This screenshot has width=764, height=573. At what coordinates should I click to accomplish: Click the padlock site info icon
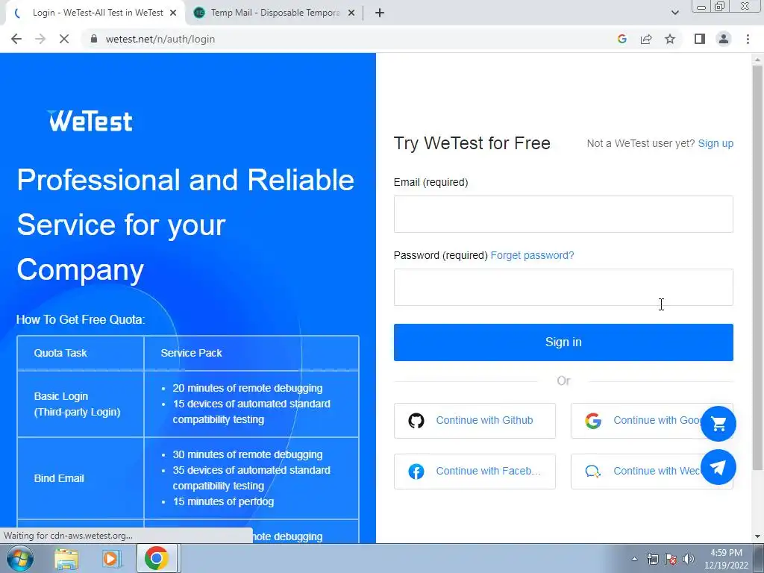point(94,39)
